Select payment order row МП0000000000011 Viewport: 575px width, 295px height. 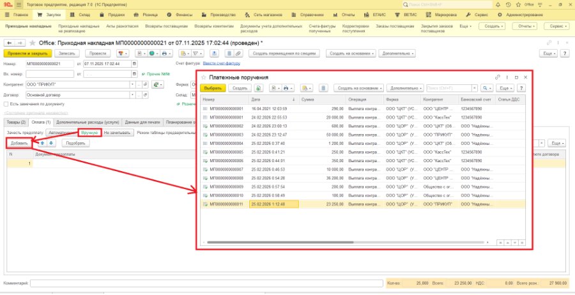click(363, 204)
